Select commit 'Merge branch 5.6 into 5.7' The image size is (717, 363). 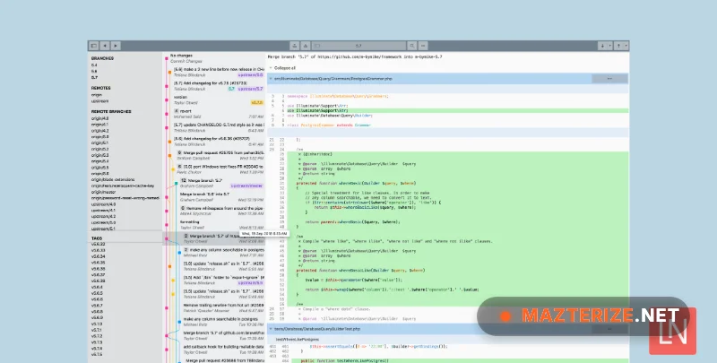215,196
